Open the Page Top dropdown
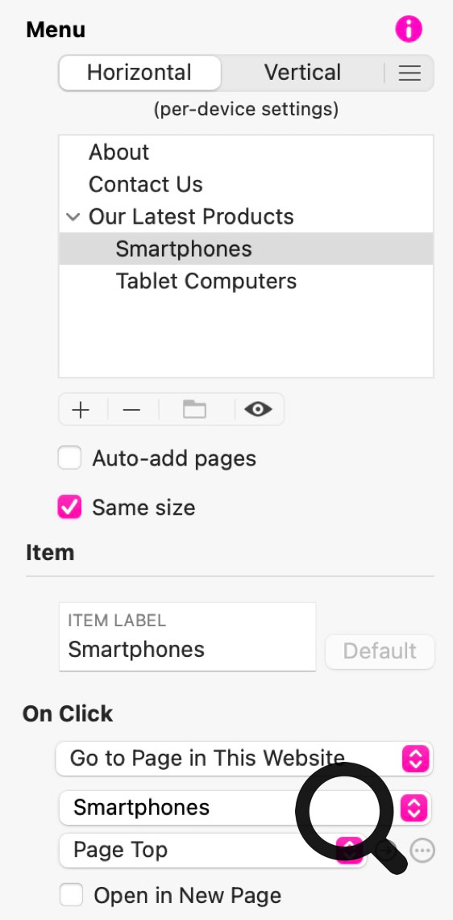 (212, 850)
